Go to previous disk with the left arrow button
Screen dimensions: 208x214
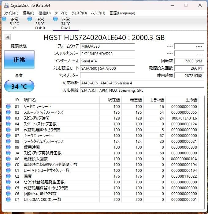pos(8,37)
